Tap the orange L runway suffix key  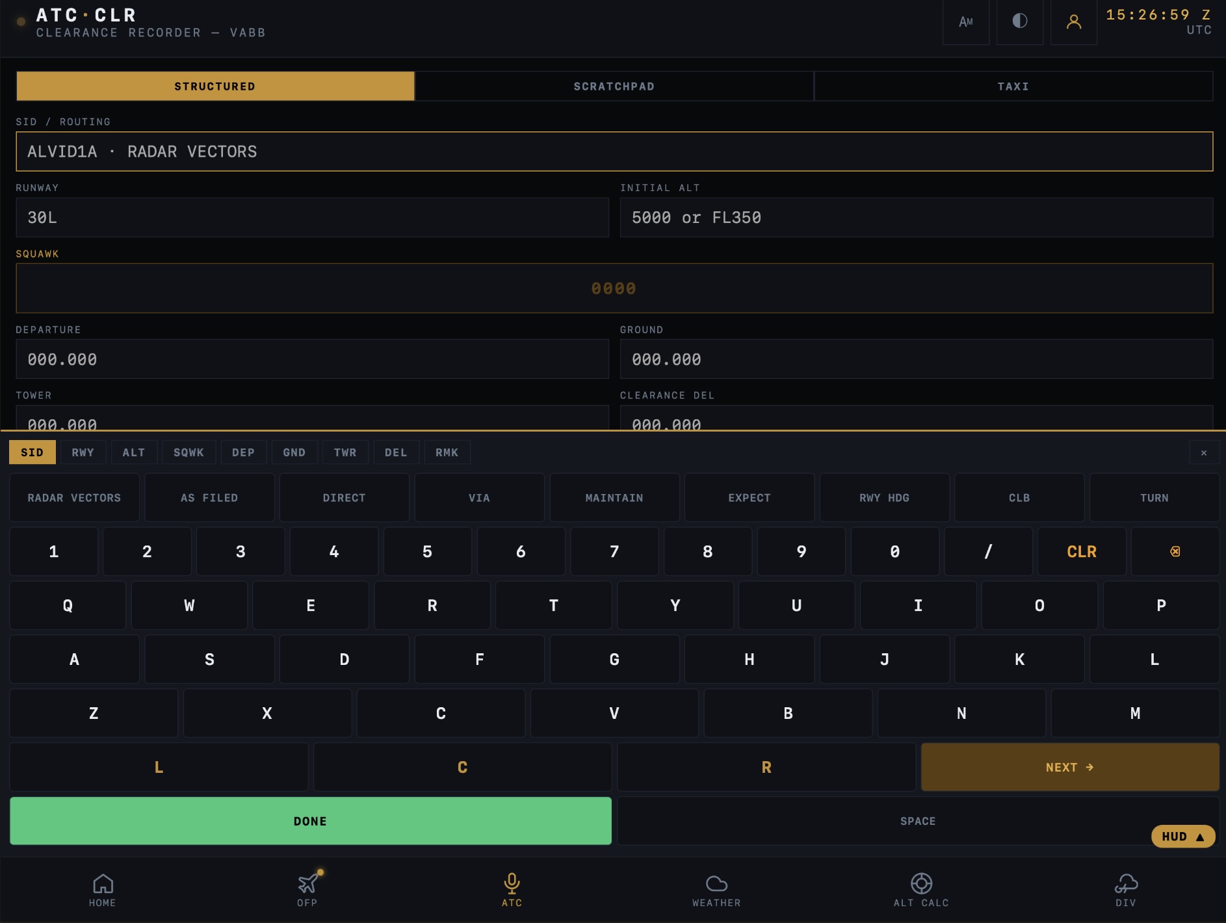(x=159, y=767)
